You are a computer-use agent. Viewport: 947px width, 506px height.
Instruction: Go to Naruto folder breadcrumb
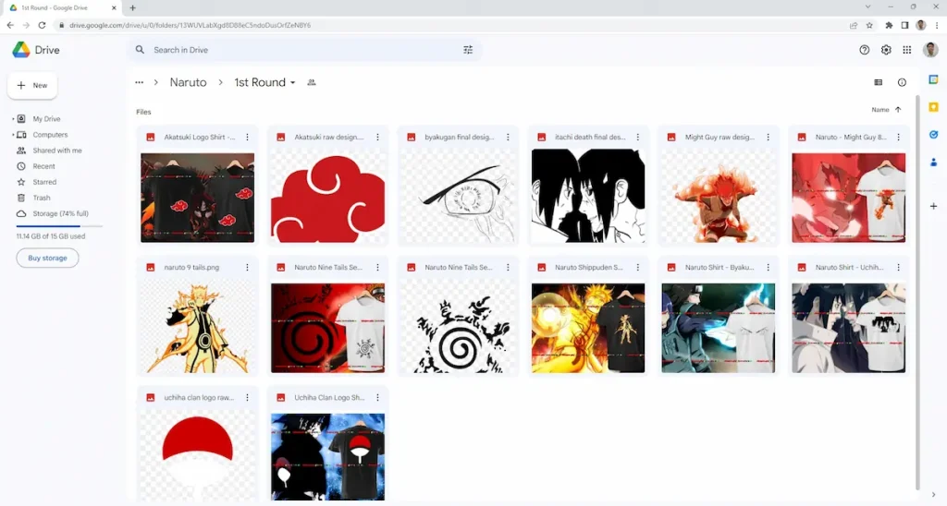tap(188, 82)
